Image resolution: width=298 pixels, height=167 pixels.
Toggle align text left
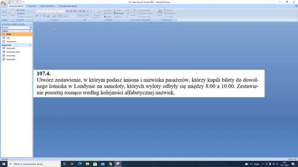68,11
